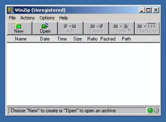The width and height of the screenshot is (166, 122).
Task: Click the green status light indicator
Action: [x=150, y=110]
